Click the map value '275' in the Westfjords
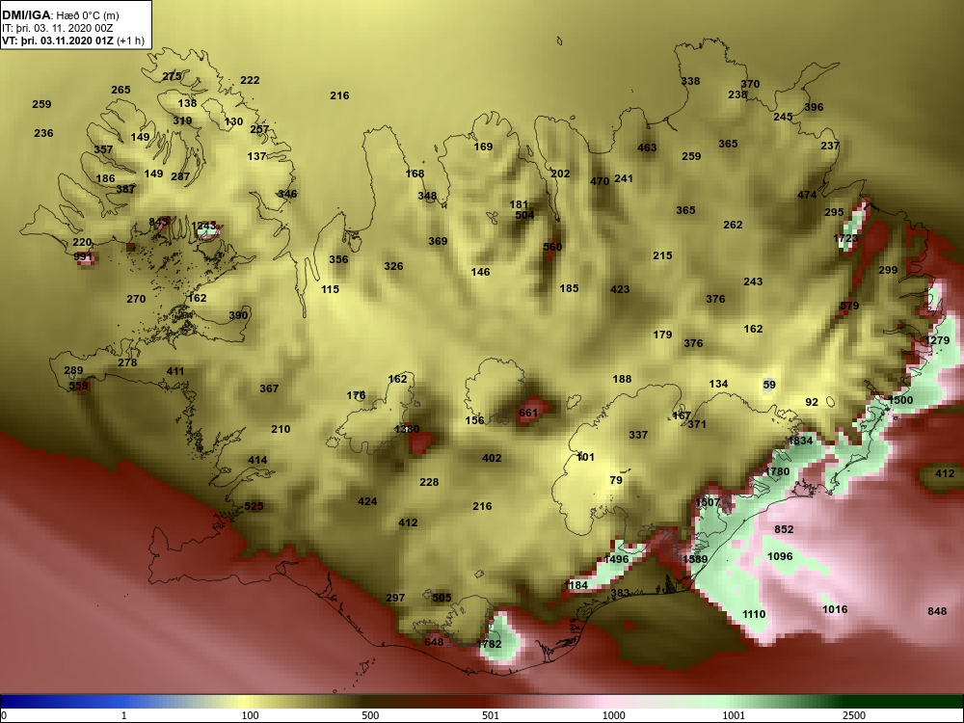This screenshot has width=964, height=723. click(x=173, y=77)
